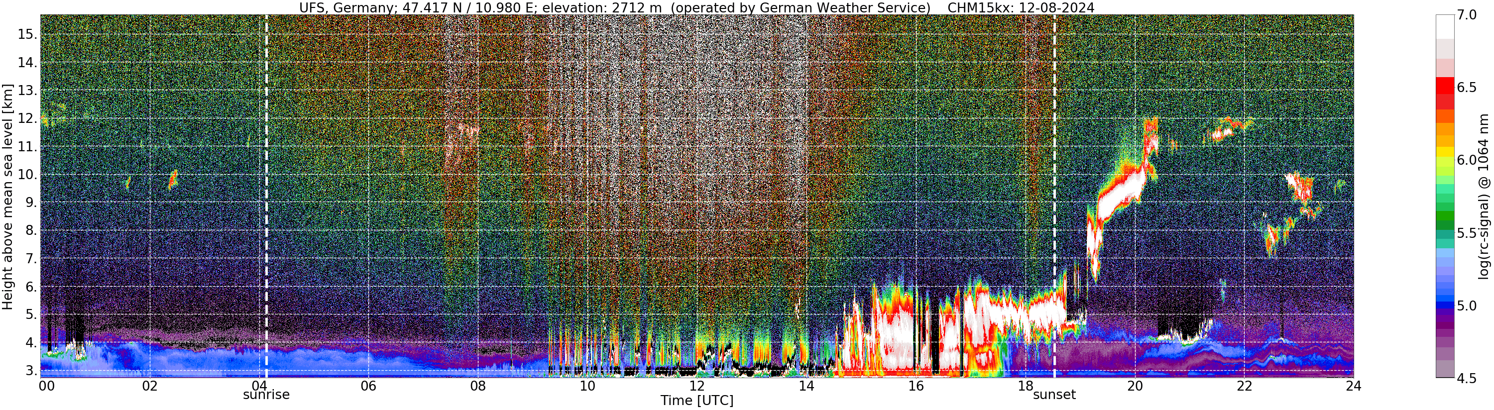Viewport: 1494px width, 410px height.
Task: Click the dashed white sunset line
Action: [x=1054, y=196]
